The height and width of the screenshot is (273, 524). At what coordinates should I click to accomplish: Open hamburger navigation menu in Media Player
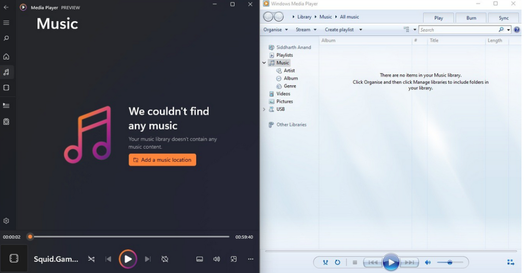coord(6,23)
